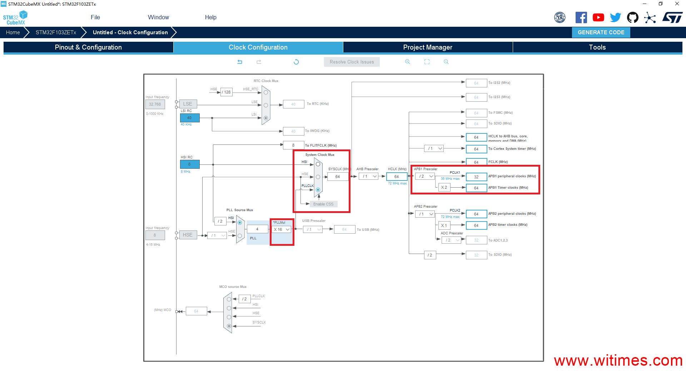Open the File menu
Viewport: 686px width, 371px height.
click(95, 17)
